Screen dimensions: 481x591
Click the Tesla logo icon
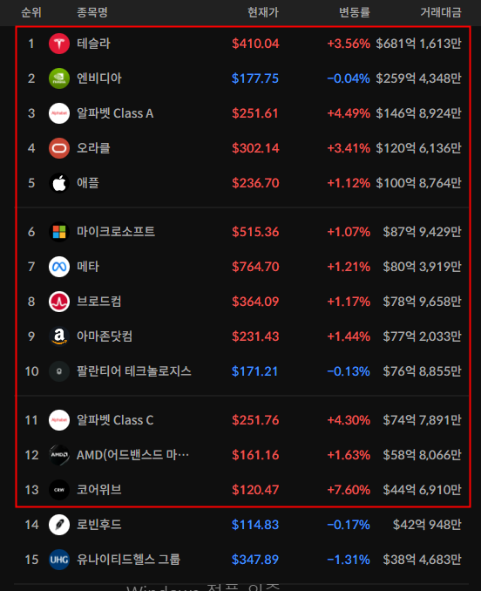[59, 44]
